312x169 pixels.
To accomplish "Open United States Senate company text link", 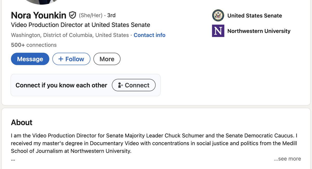I will (x=255, y=16).
